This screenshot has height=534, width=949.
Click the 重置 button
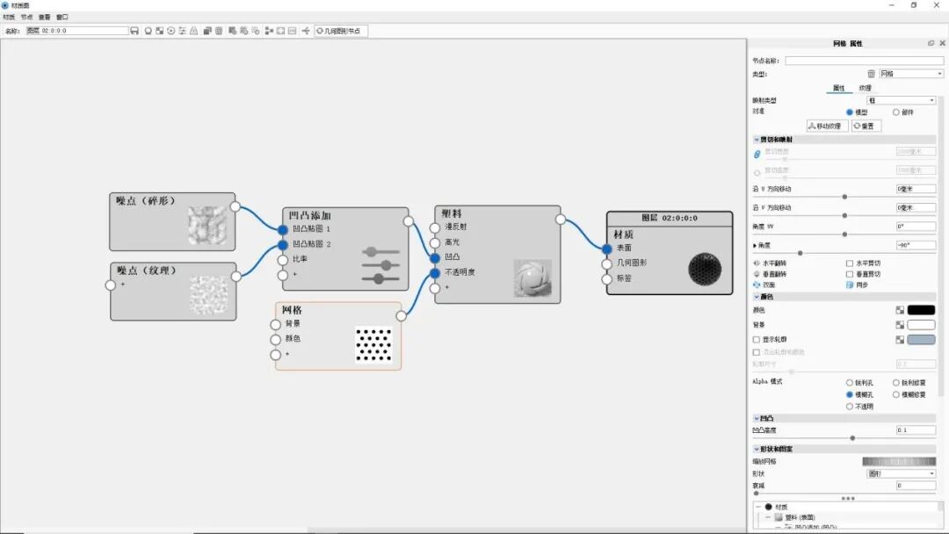pyautogui.click(x=866, y=126)
